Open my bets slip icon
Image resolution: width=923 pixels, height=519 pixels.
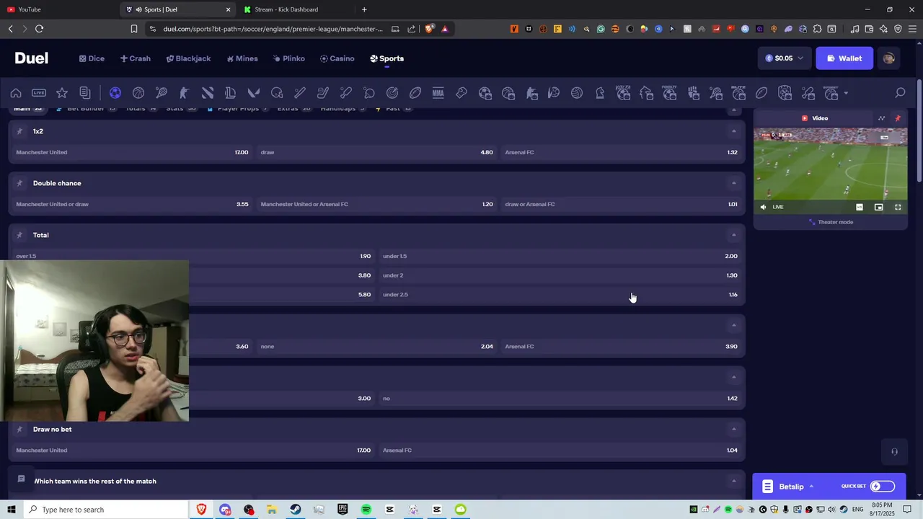85,93
